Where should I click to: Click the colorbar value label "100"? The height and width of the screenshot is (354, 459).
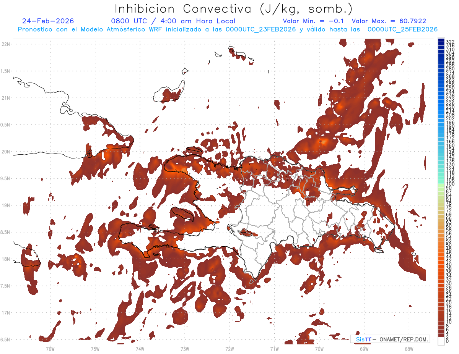pos(450,184)
